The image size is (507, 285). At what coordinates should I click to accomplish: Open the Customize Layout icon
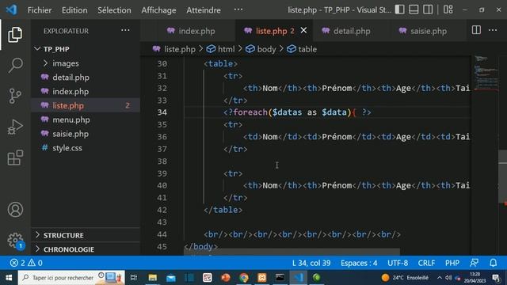pos(448,9)
